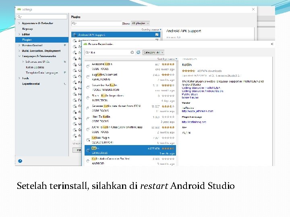Image resolution: width=290 pixels, height=217 pixels.
Task: Expand the Version Control tree node
Action: [x=19, y=45]
